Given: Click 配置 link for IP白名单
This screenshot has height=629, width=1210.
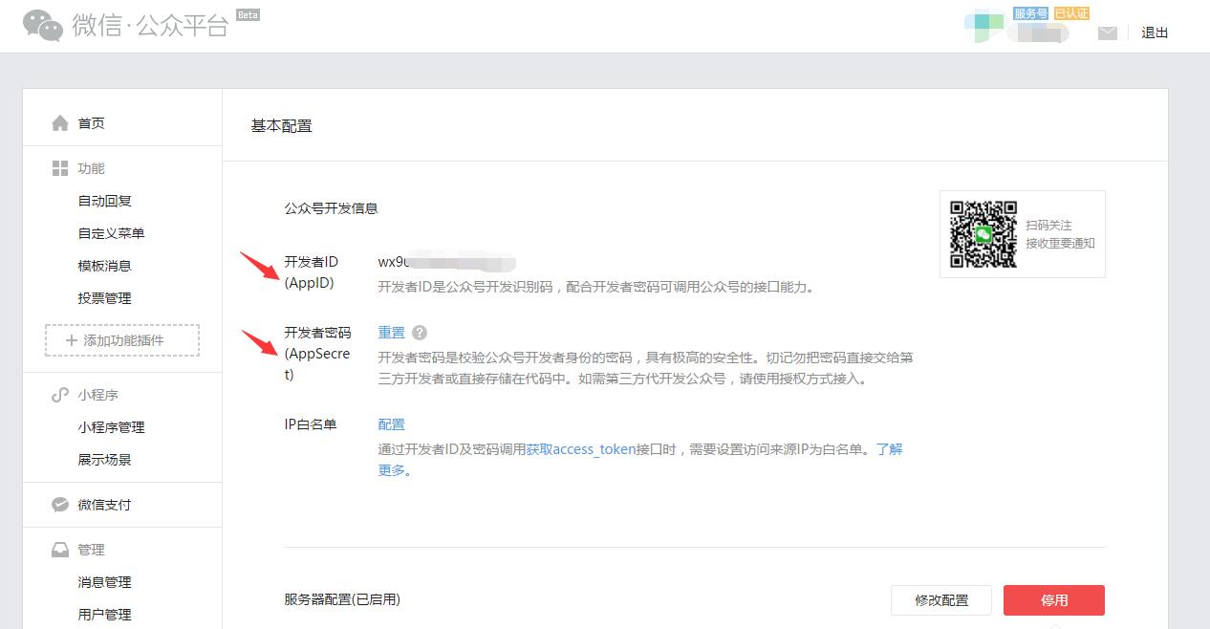Looking at the screenshot, I should coord(391,424).
